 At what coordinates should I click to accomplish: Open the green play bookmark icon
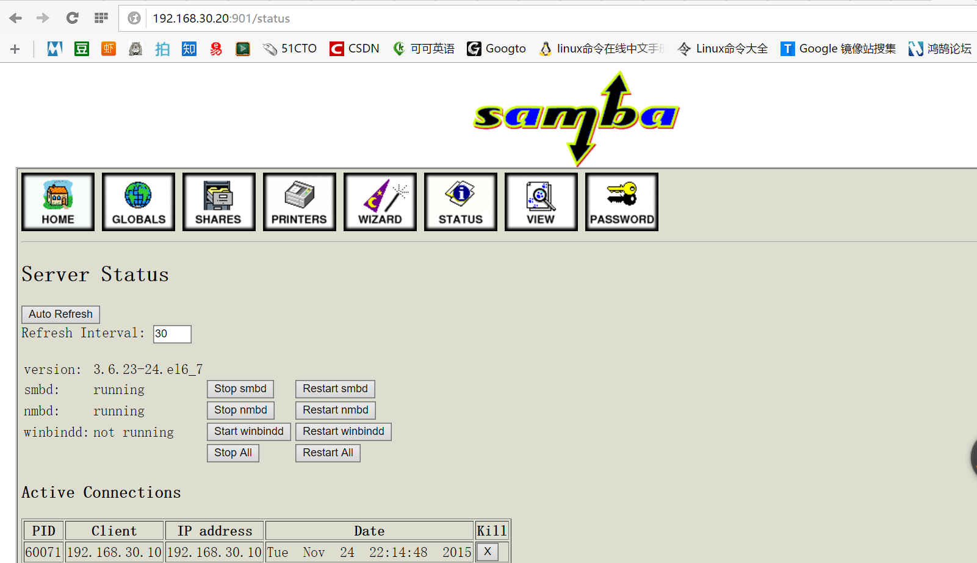click(243, 49)
